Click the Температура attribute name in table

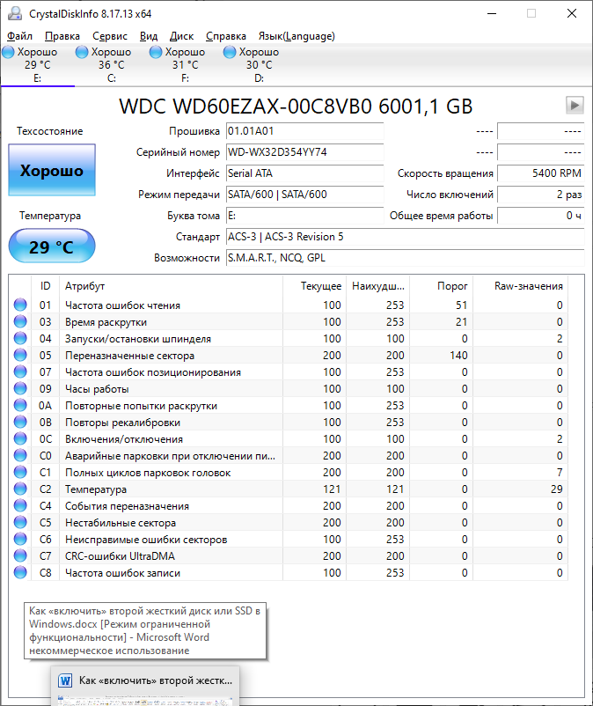(x=96, y=489)
